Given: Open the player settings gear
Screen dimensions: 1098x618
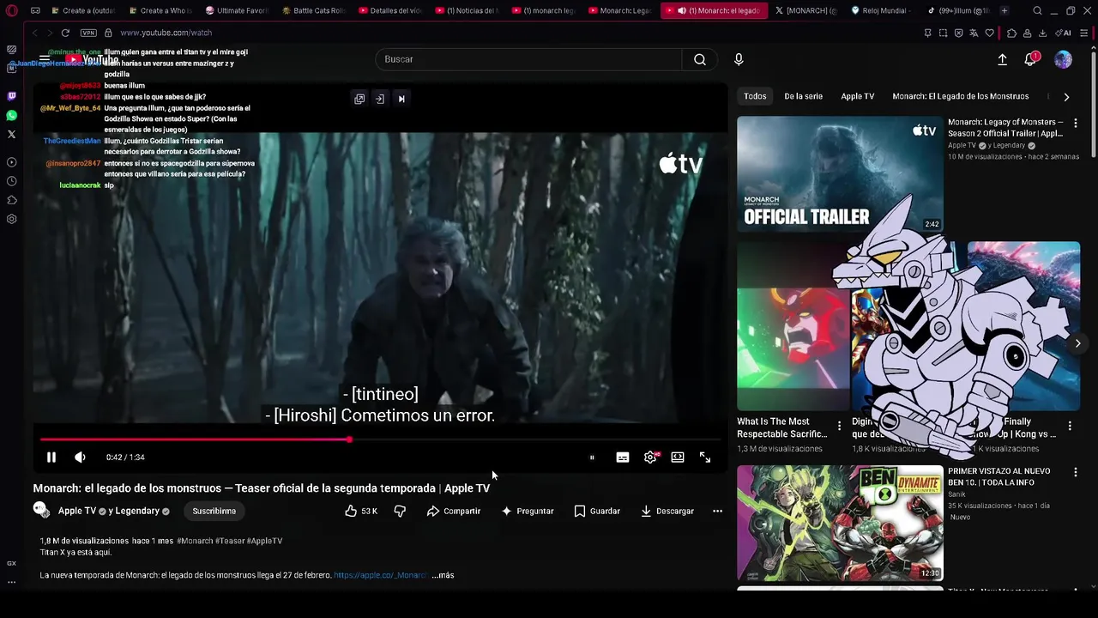Looking at the screenshot, I should [651, 457].
